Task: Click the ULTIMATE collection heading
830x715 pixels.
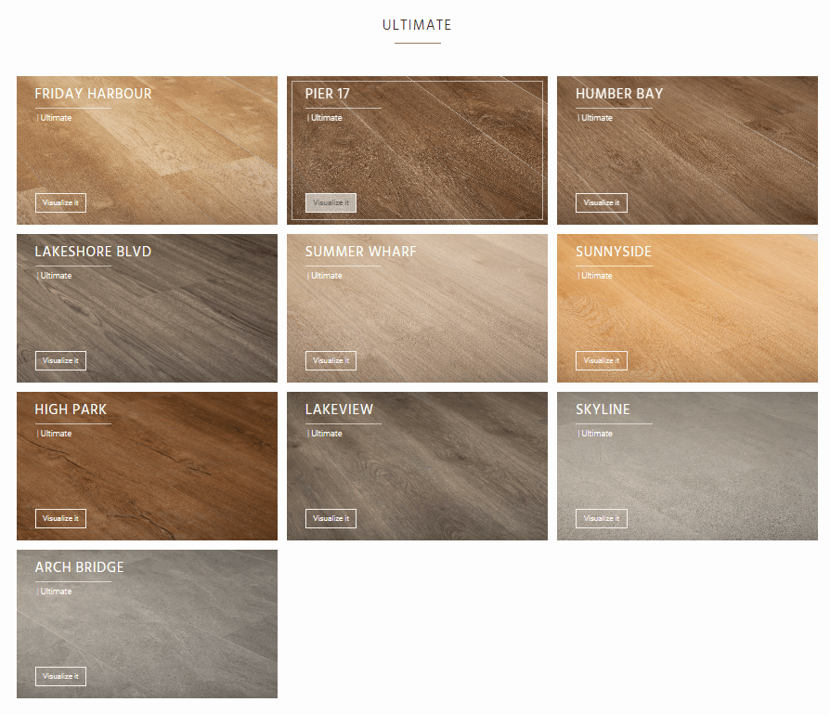Action: coord(417,25)
